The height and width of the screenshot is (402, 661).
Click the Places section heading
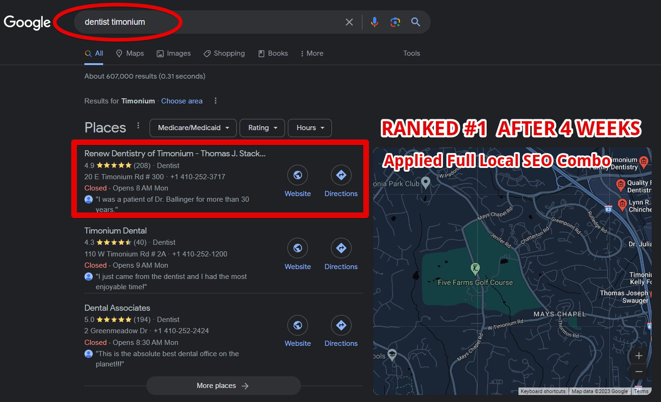tap(105, 128)
